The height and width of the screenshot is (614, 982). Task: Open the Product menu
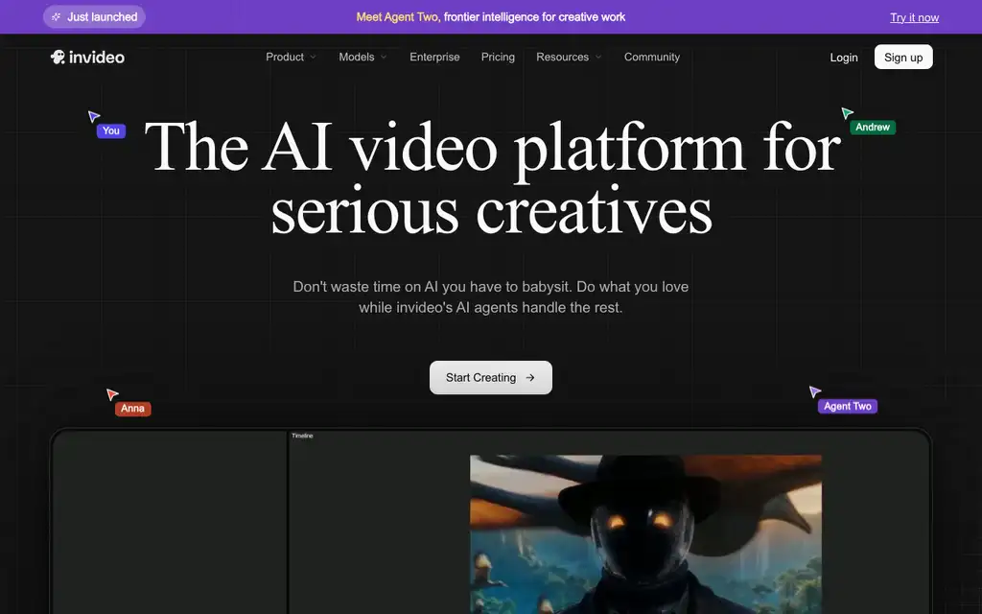[292, 57]
